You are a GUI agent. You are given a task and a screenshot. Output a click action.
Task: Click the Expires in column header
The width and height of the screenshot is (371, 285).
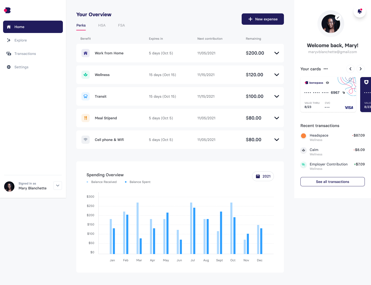pyautogui.click(x=156, y=39)
